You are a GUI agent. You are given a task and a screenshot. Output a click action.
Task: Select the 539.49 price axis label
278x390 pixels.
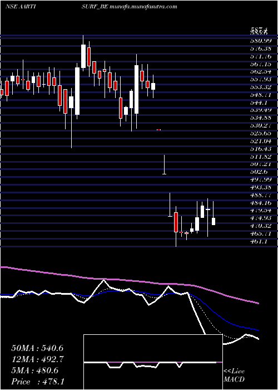pyautogui.click(x=262, y=110)
